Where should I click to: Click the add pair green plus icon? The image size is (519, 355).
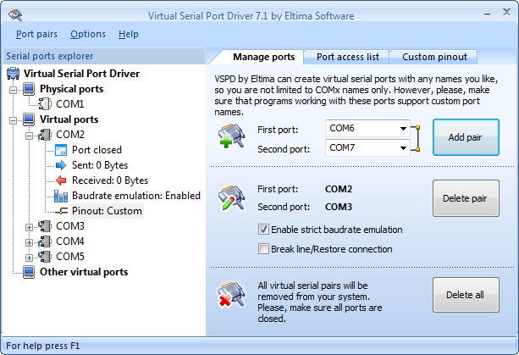pyautogui.click(x=231, y=136)
